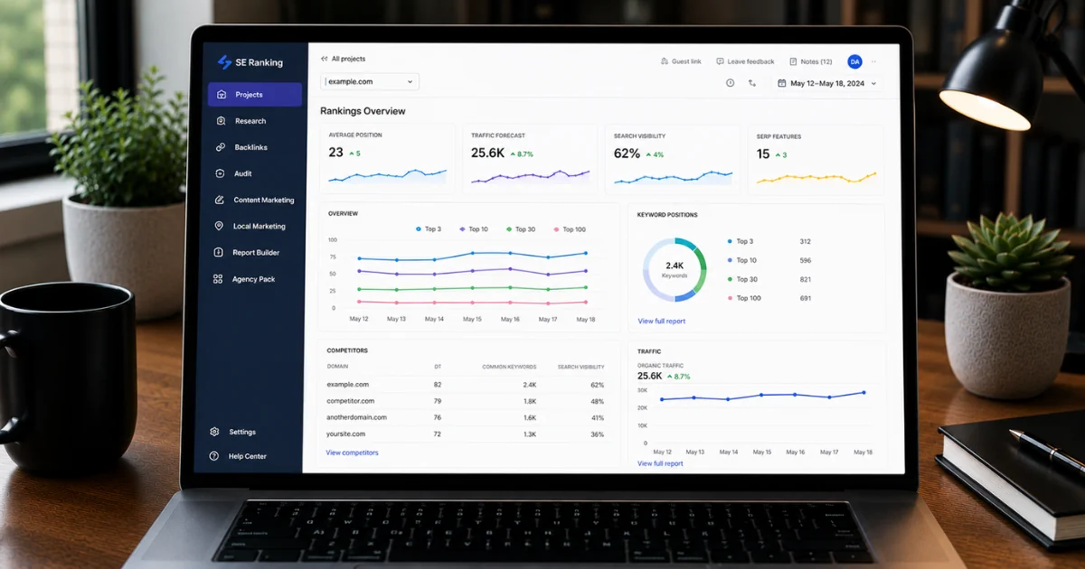Open the May 12–May 18, 2024 date picker
This screenshot has width=1085, height=569.
coord(827,83)
